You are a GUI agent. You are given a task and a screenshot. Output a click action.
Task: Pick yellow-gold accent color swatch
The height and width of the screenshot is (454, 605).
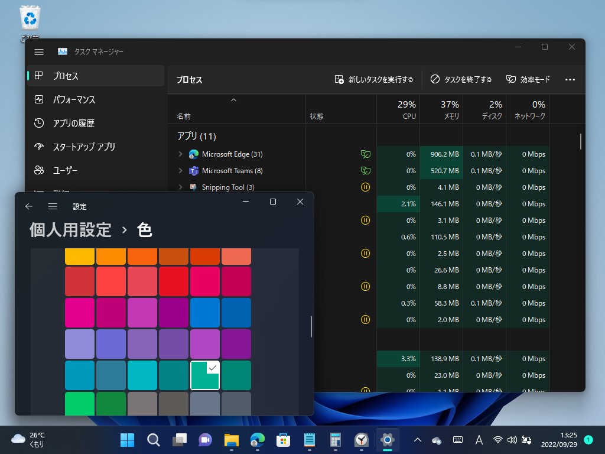pos(80,257)
